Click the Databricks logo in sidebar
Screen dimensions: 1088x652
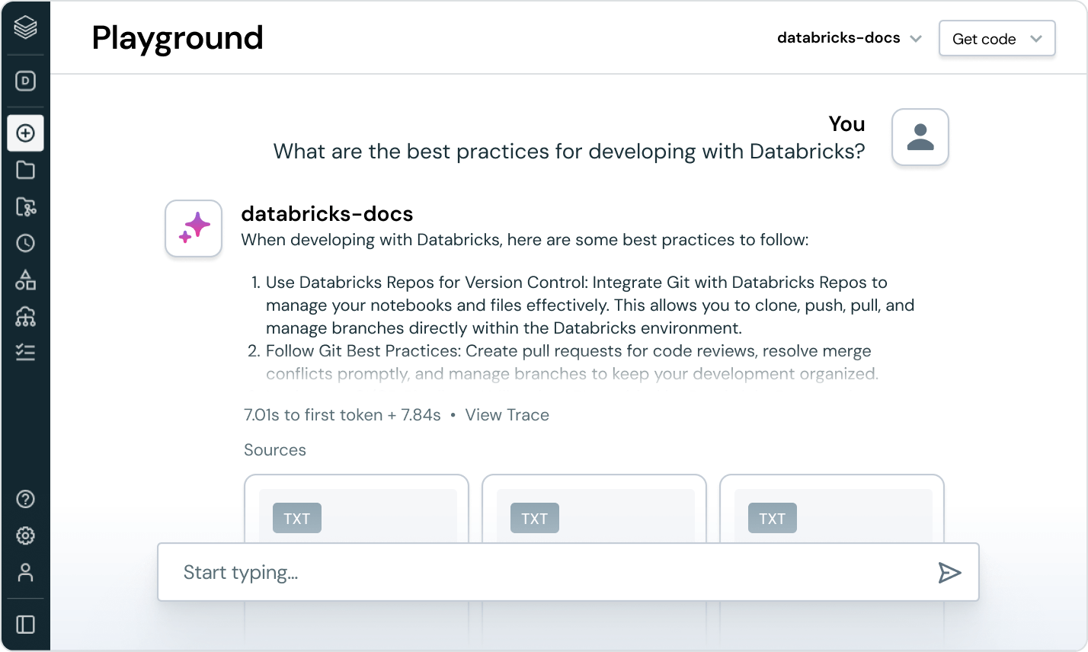pyautogui.click(x=25, y=28)
